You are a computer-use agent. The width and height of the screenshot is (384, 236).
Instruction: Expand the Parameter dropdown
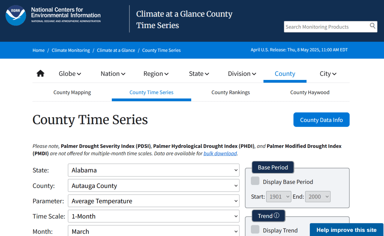pyautogui.click(x=153, y=201)
